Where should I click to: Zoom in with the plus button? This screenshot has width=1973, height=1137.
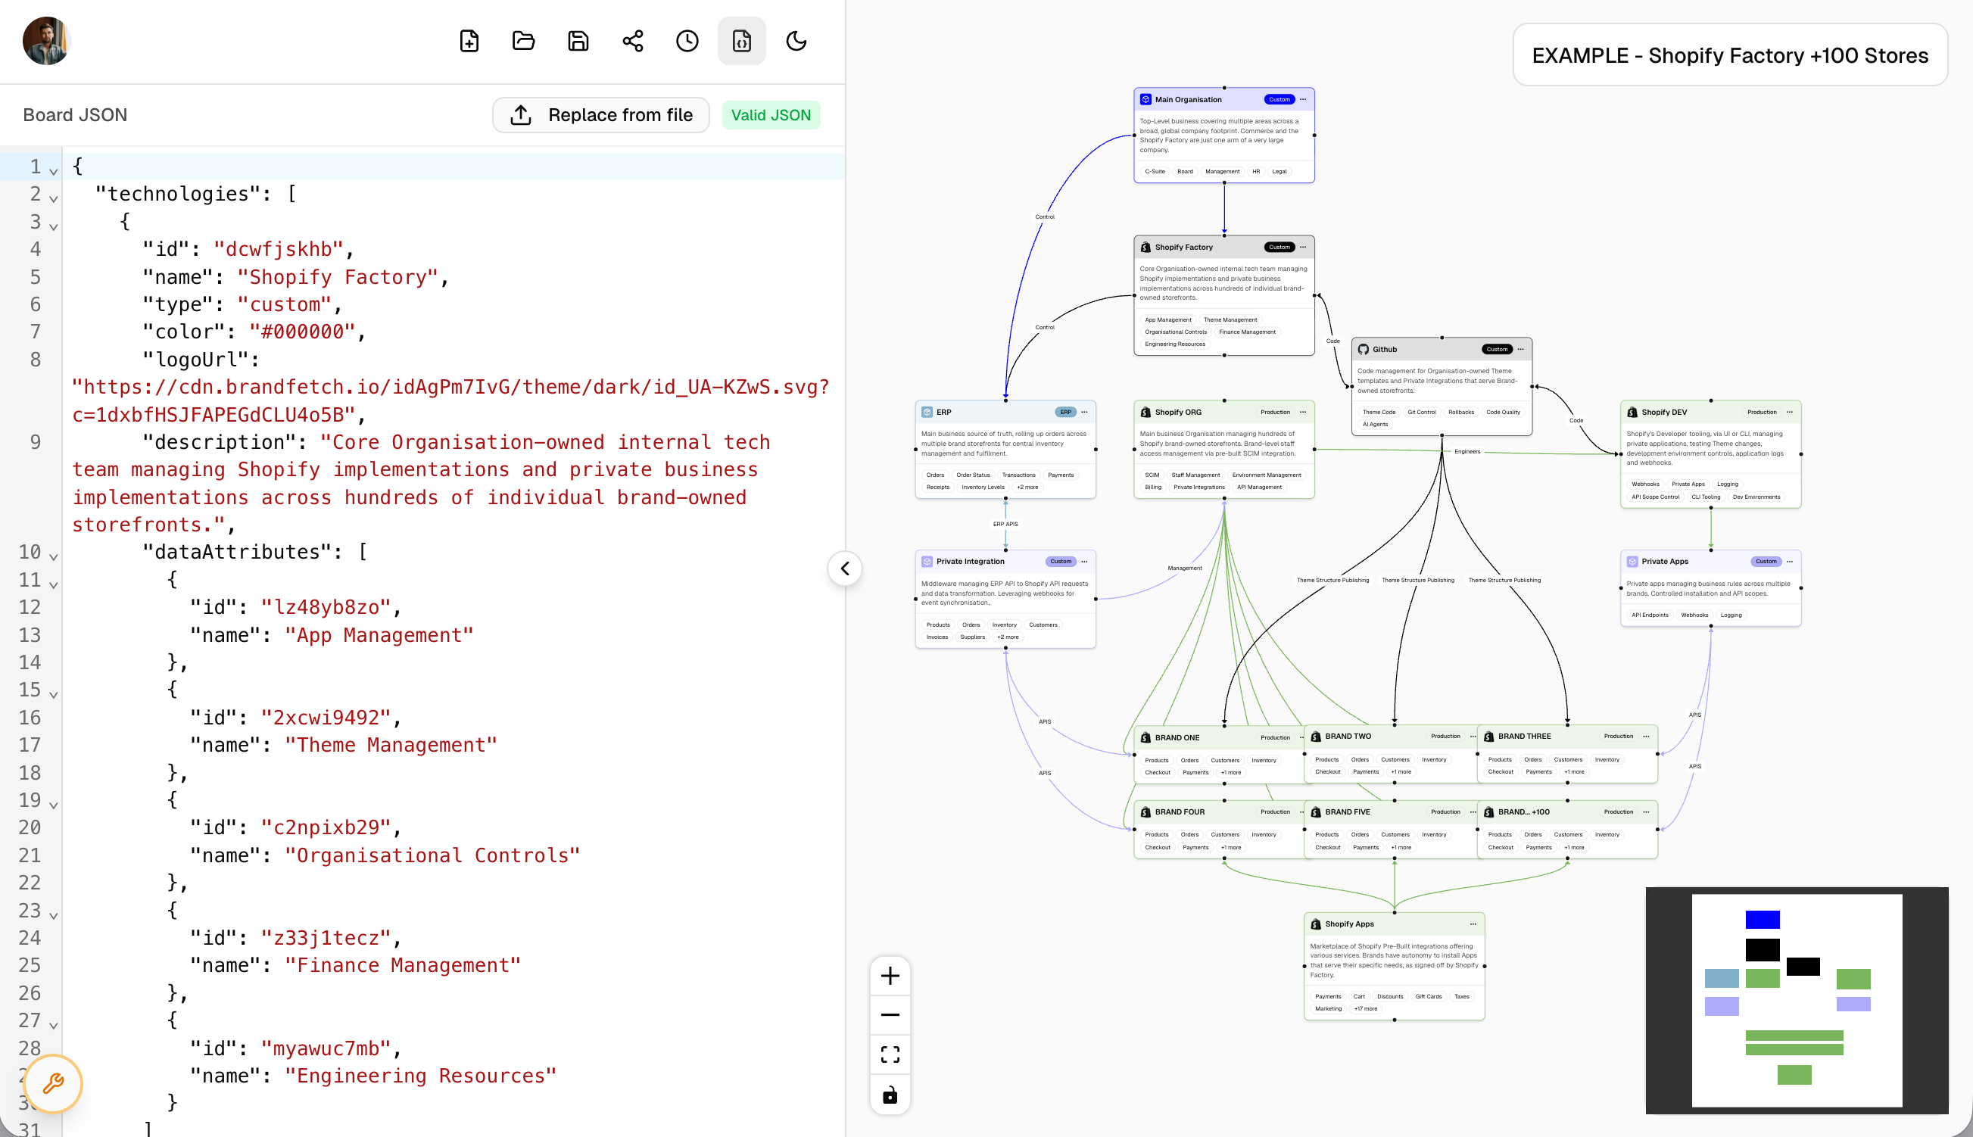click(x=890, y=976)
